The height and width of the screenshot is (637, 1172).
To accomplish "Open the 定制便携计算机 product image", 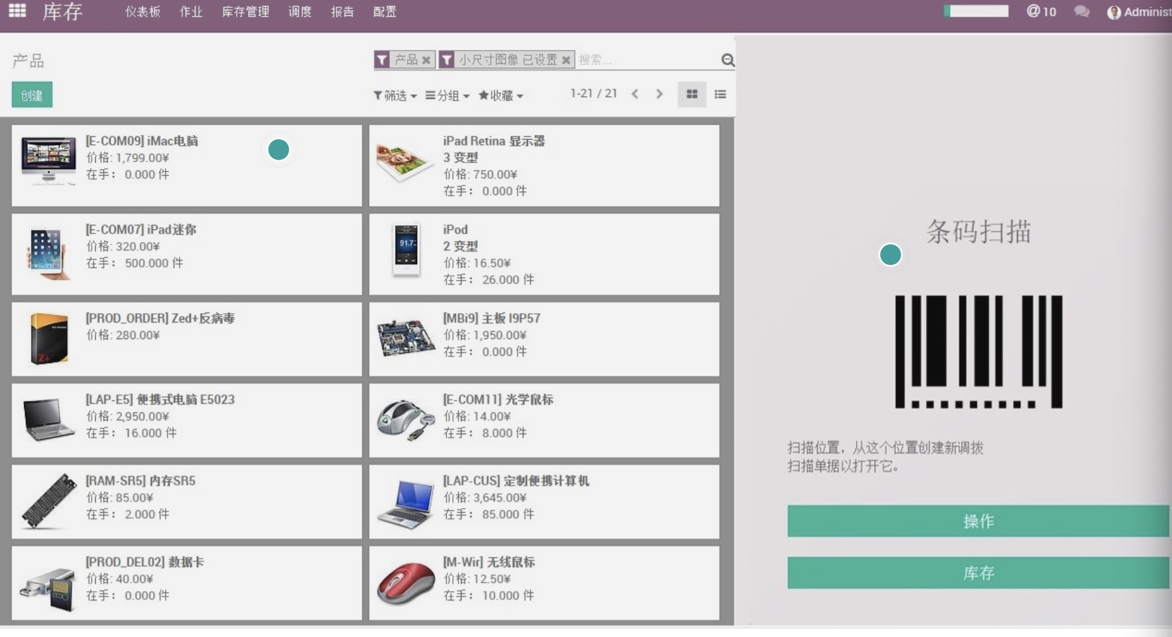I will pos(406,505).
